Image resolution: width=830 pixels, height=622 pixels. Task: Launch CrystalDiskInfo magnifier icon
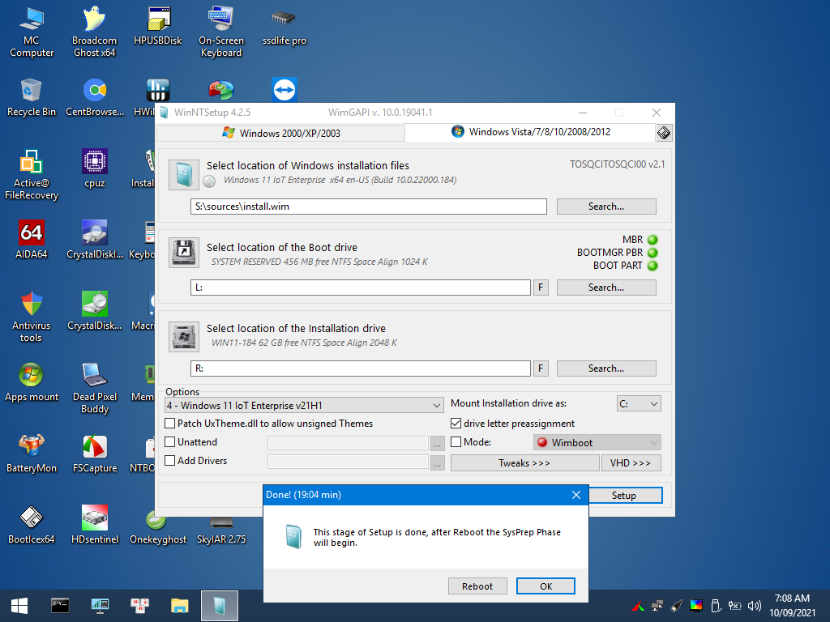95,240
